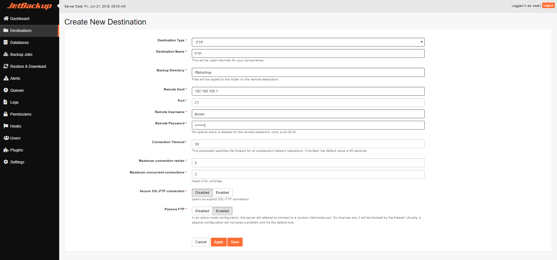Set Passive FTP to Enabled

click(x=223, y=211)
